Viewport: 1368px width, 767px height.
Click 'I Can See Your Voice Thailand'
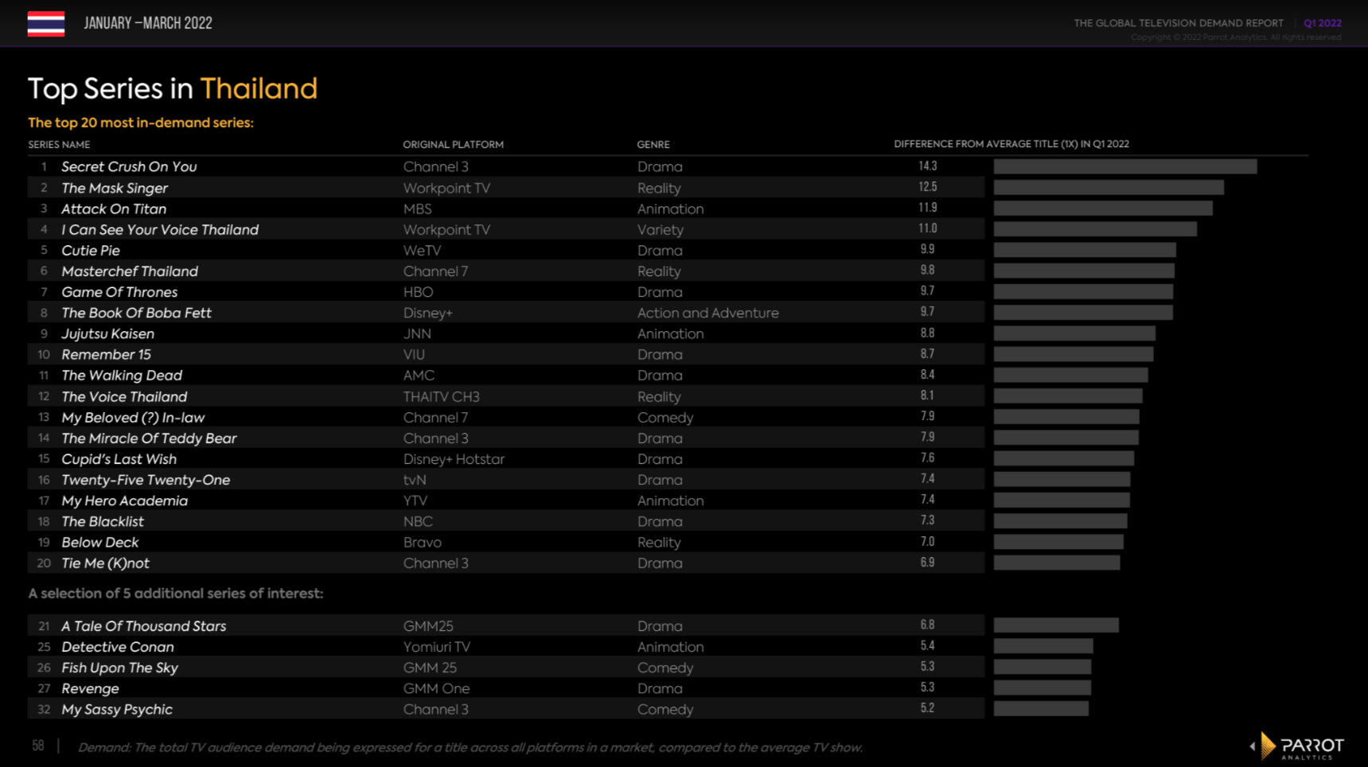point(160,229)
